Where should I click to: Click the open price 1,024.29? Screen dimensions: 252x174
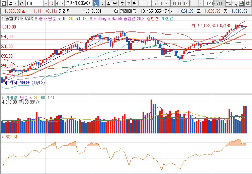click(185, 11)
